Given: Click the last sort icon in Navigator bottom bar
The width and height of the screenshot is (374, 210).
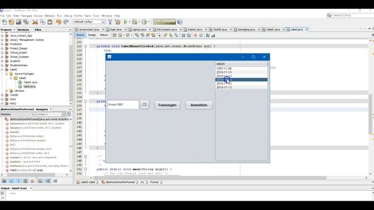Looking at the screenshot, I should tap(55, 181).
